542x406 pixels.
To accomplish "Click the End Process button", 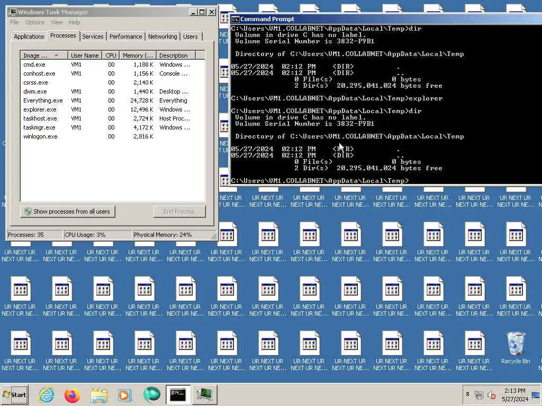I will click(179, 211).
